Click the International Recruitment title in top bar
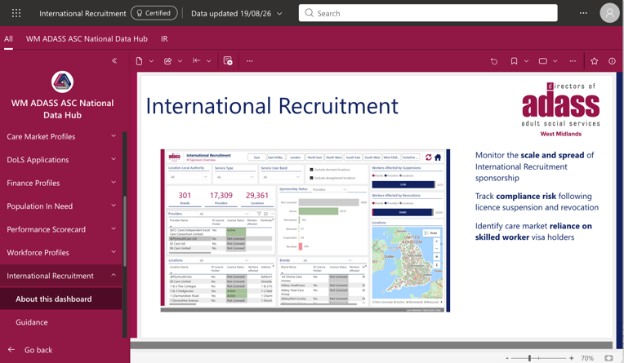The image size is (624, 363). (x=82, y=14)
